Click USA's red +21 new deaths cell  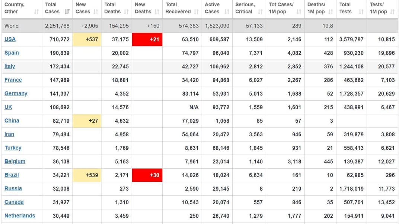147,39
